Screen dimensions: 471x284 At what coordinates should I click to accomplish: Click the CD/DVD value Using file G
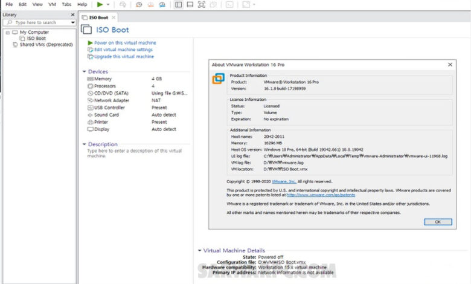pos(170,93)
